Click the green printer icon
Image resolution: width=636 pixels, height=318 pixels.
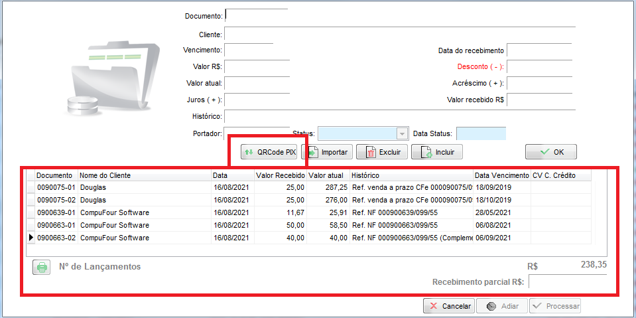(42, 267)
